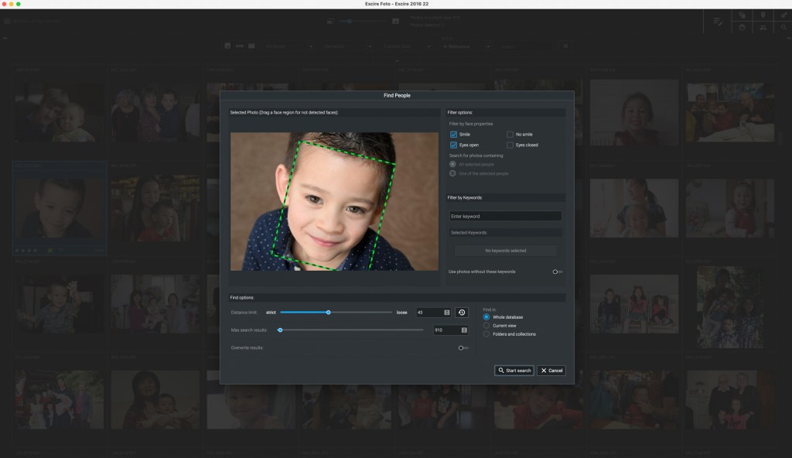Choose Folders and collections option
This screenshot has height=458, width=792.
click(486, 334)
